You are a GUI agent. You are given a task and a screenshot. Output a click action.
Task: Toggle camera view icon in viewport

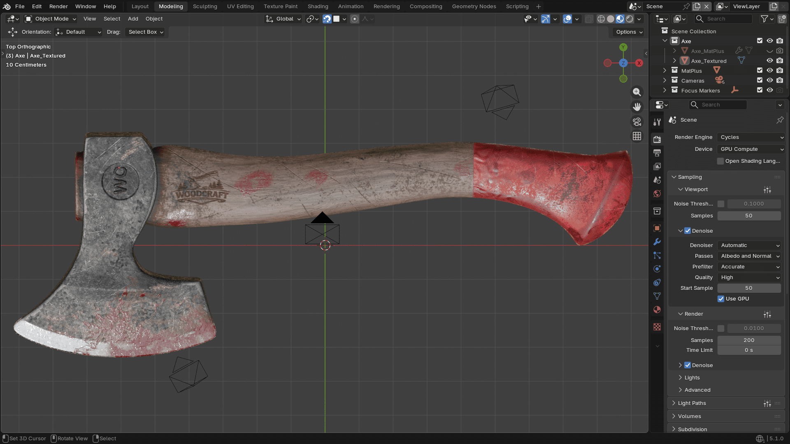pyautogui.click(x=637, y=122)
